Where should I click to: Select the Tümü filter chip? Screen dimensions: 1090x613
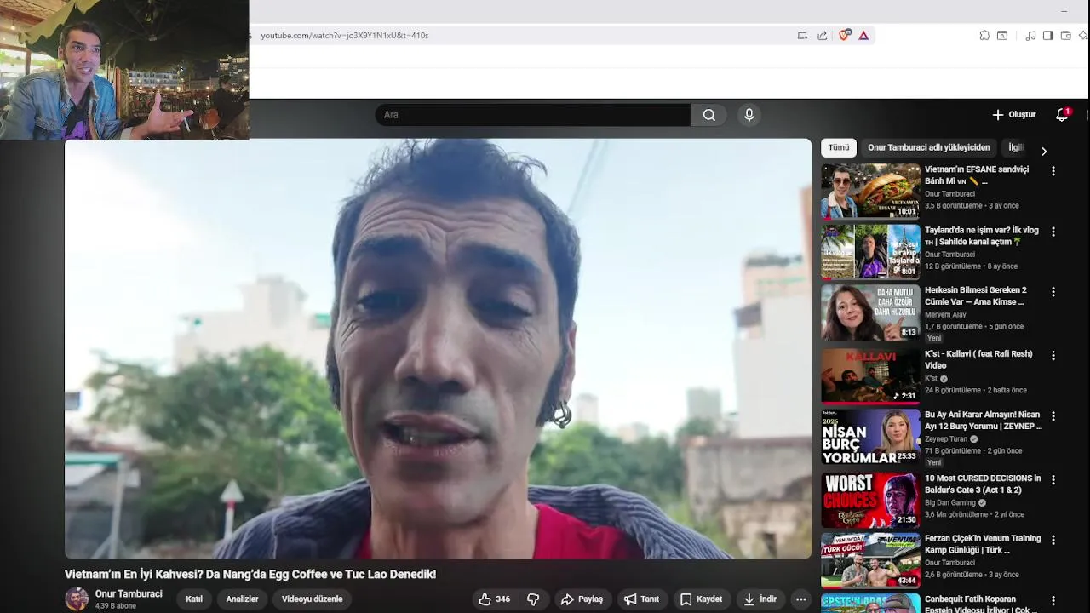pos(839,147)
